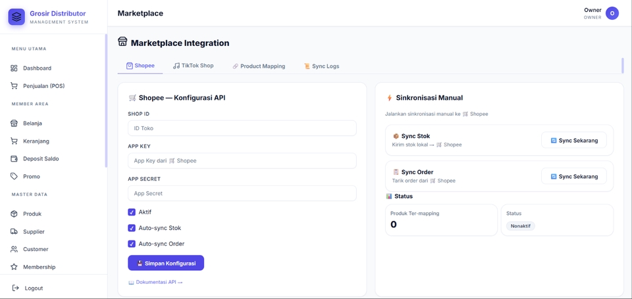Click the Produk Ter-mapping value 0
The image size is (632, 299).
394,225
